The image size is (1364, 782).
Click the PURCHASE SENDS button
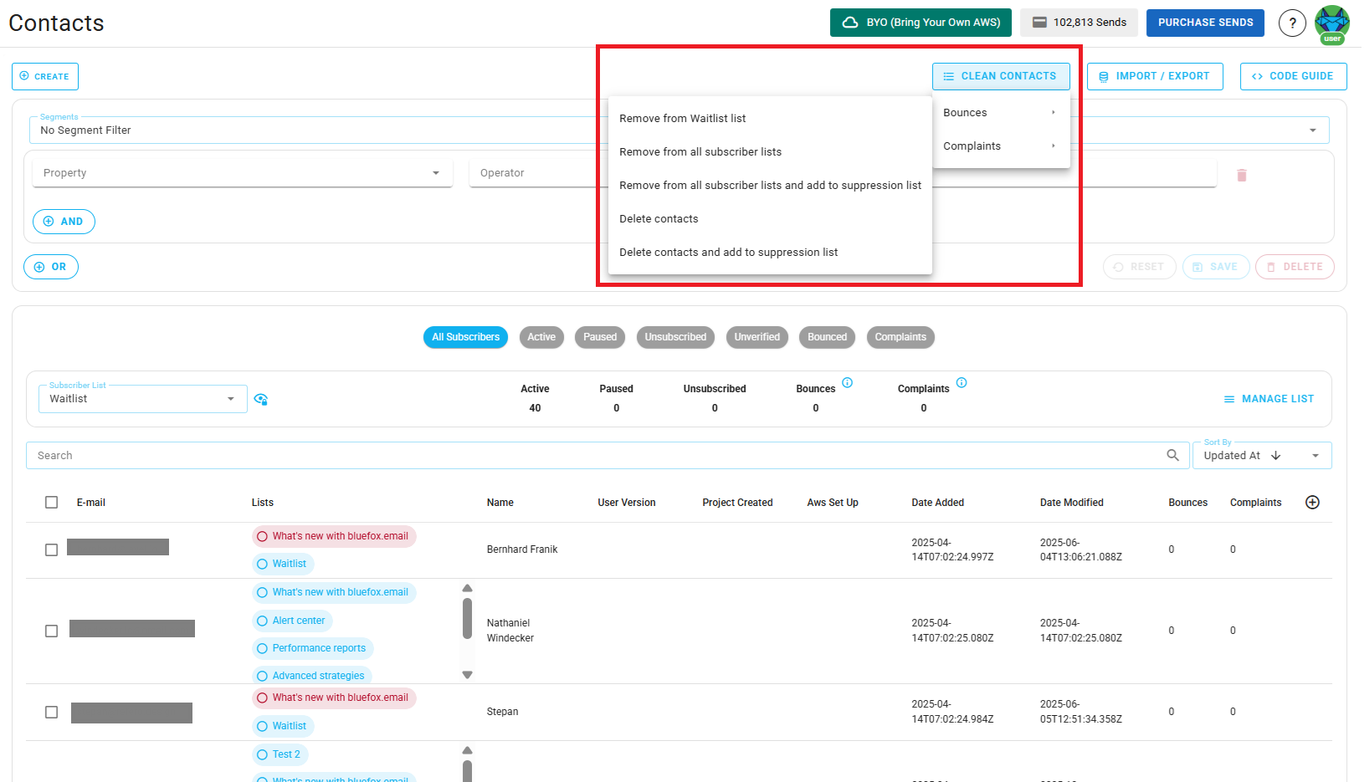point(1205,22)
